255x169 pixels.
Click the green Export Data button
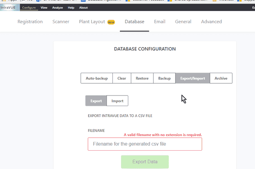[x=145, y=162]
